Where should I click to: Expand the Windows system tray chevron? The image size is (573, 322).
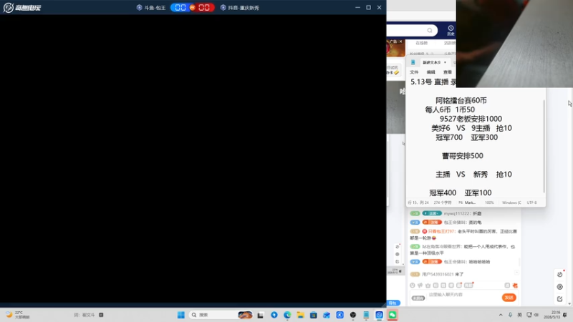501,315
